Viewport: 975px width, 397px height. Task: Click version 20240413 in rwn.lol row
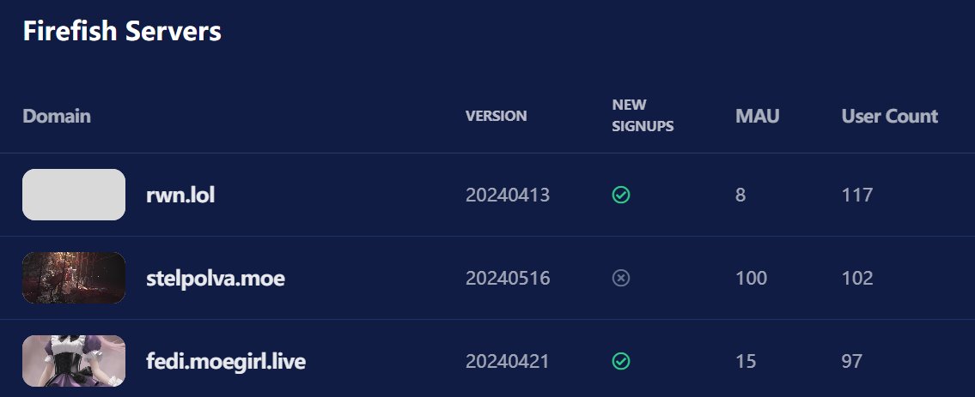tap(508, 195)
